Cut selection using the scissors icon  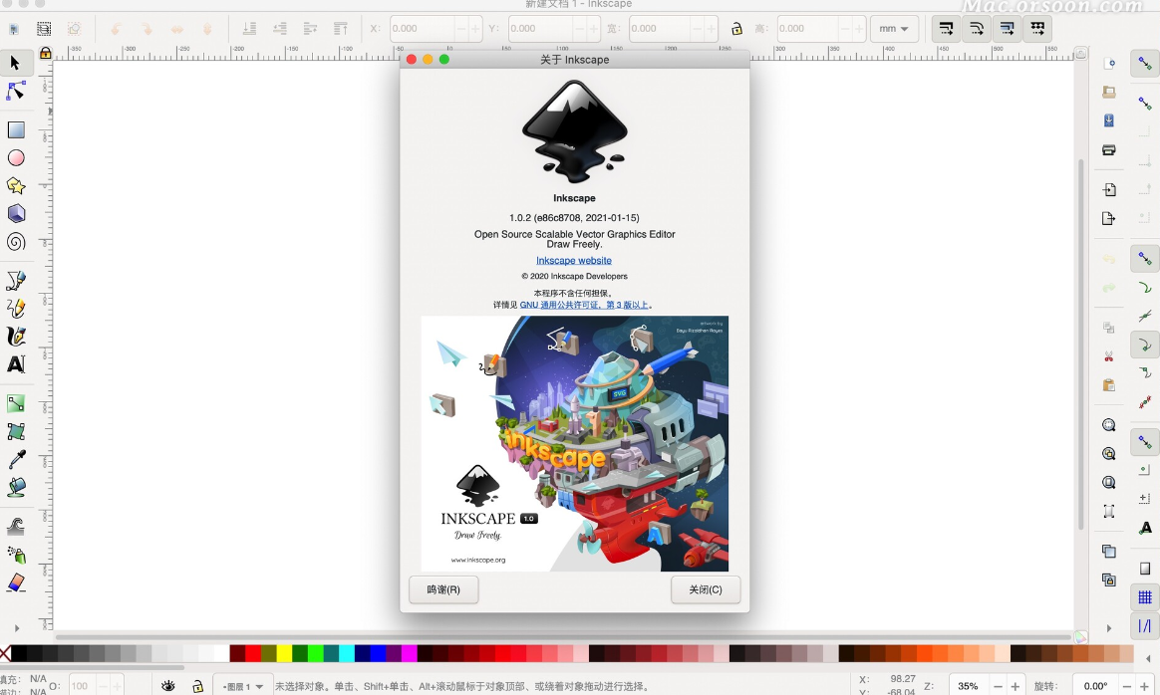point(1108,356)
